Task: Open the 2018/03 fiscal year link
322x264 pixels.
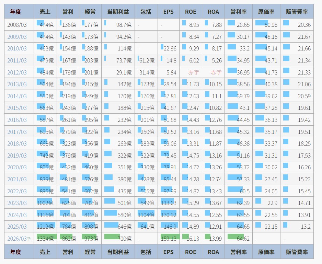Action: (17, 144)
